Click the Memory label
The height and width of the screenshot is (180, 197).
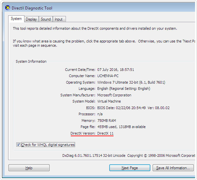88,121
